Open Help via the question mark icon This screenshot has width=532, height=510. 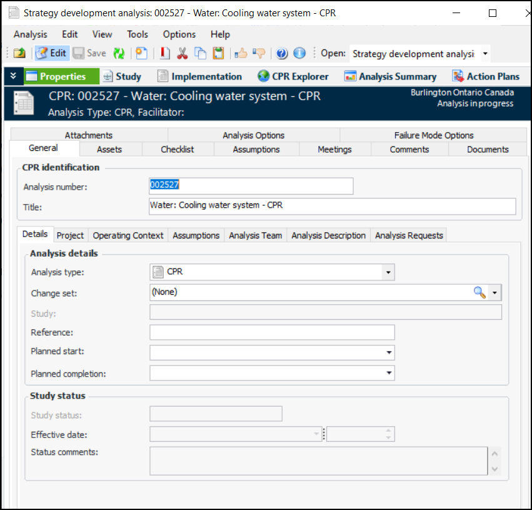click(282, 53)
